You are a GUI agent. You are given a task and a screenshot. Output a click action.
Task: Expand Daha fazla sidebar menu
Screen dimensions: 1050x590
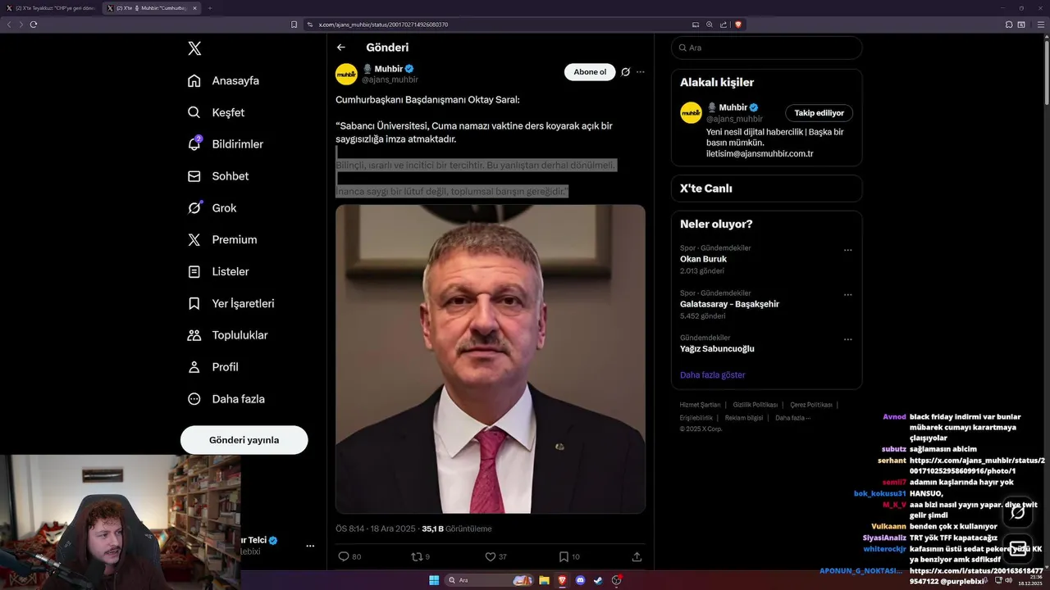point(226,399)
